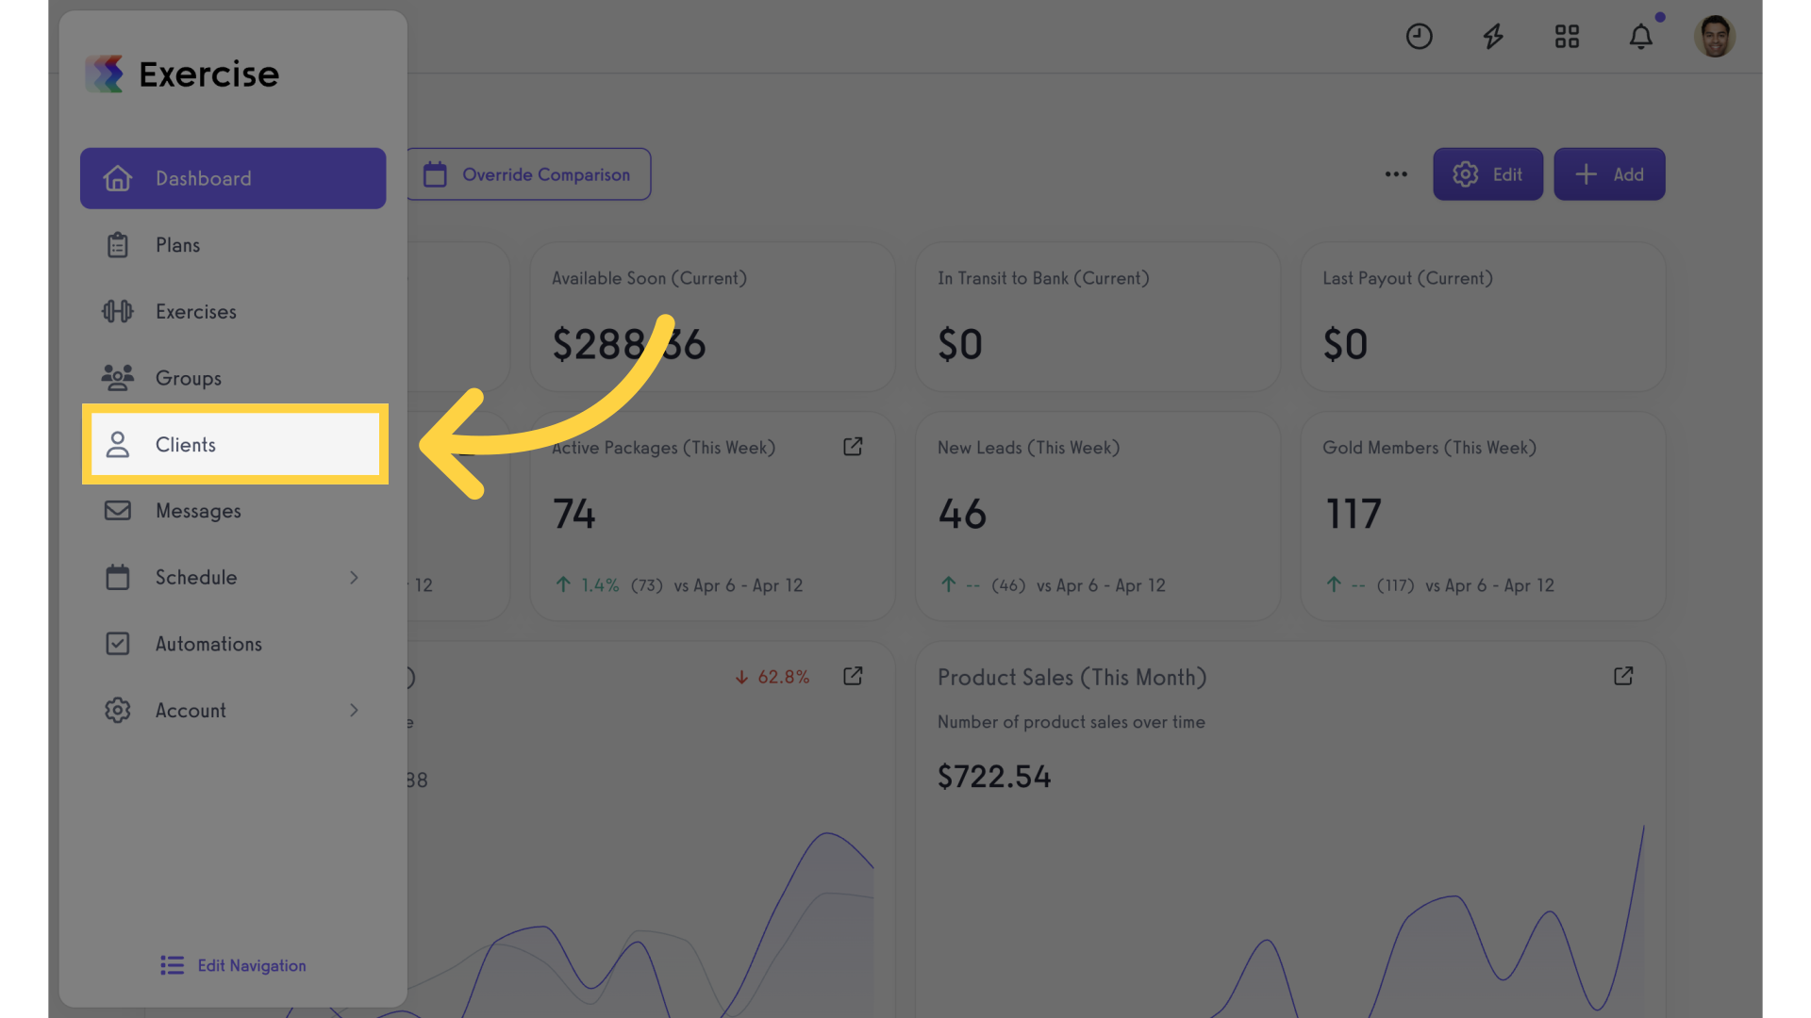Click the Active Packages value 74
1811x1018 pixels.
tap(573, 515)
